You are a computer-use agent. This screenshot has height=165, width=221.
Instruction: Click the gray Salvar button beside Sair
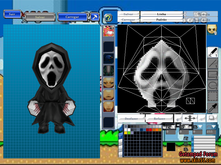pos(40,17)
